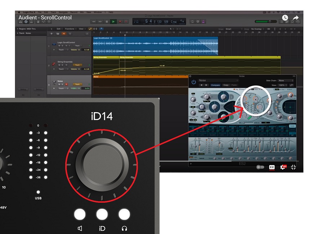
Task: Open the Smart Controls knob icon
Action: pos(38,22)
